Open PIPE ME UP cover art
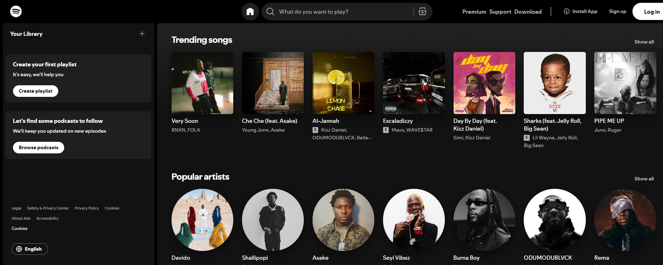 (625, 83)
